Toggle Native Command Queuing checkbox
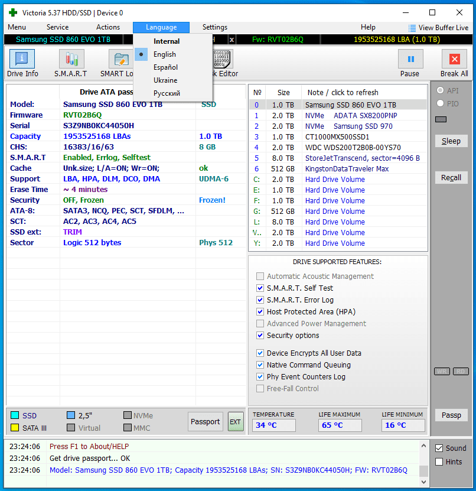Image resolution: width=476 pixels, height=491 pixels. point(260,365)
